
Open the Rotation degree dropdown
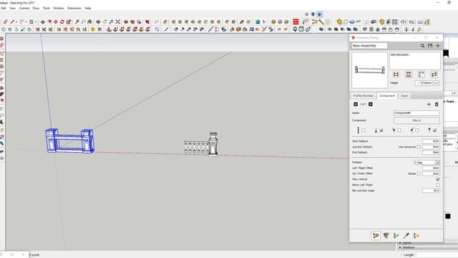[x=437, y=163]
